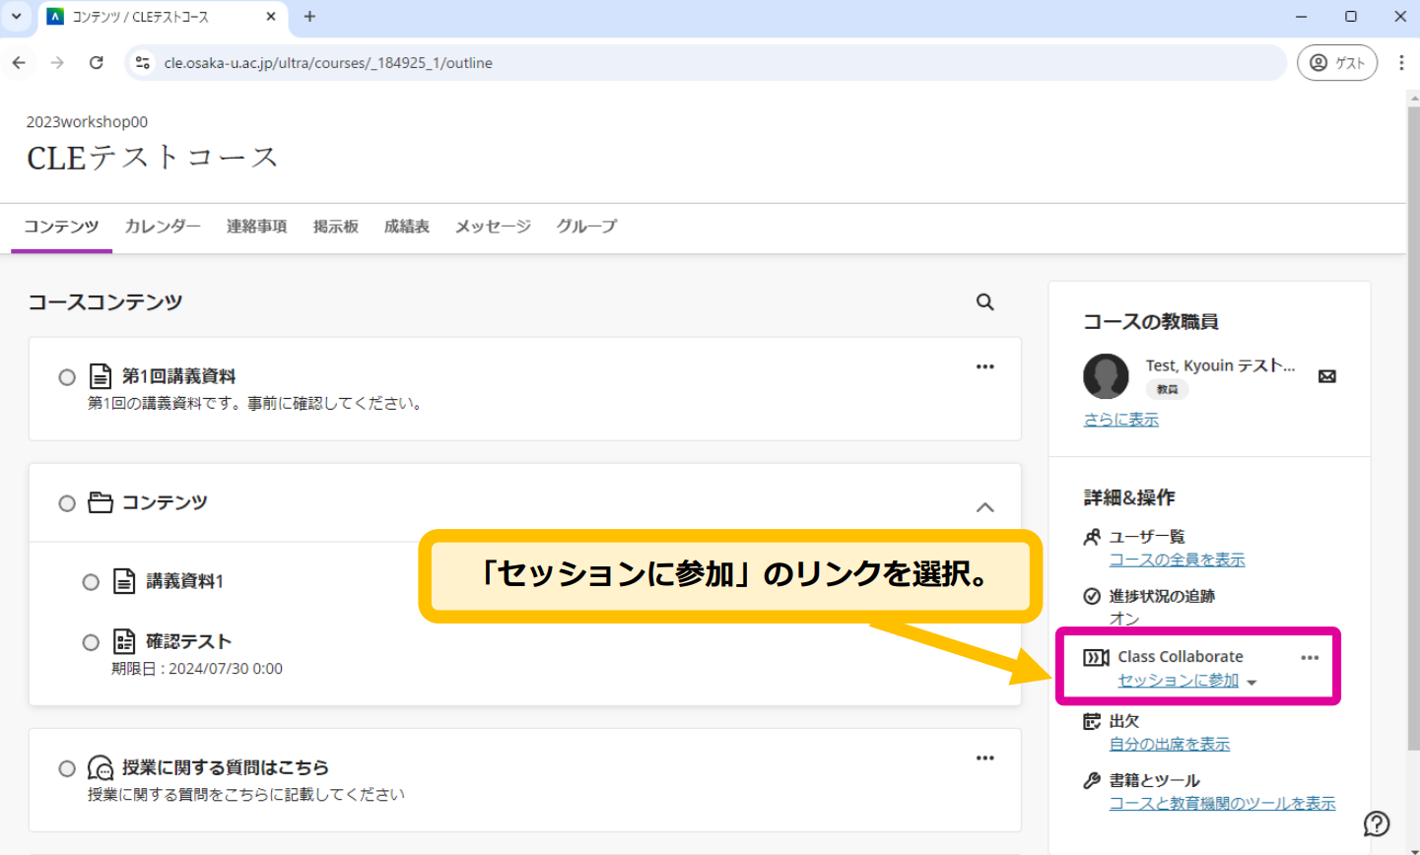Open the tab search dropdown arrow
Viewport: 1420px width, 855px height.
(x=17, y=17)
